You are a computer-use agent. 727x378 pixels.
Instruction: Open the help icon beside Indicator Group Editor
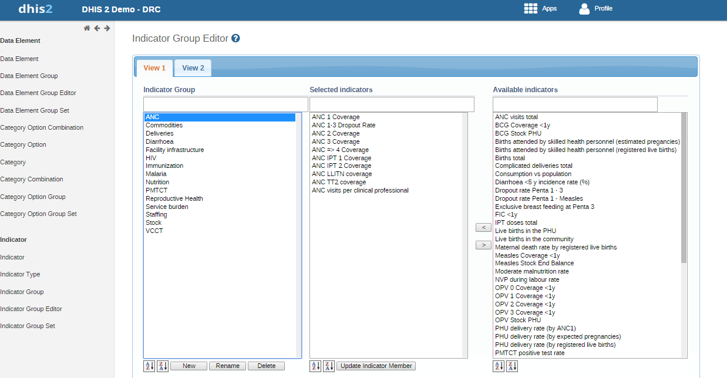point(235,39)
